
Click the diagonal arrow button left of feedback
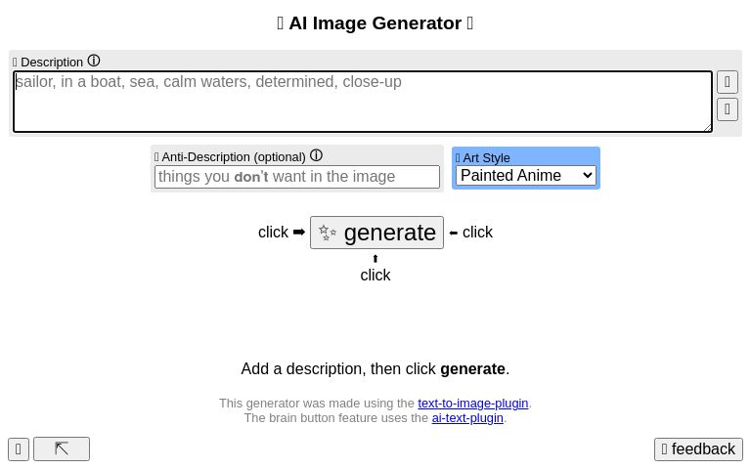pos(62,448)
